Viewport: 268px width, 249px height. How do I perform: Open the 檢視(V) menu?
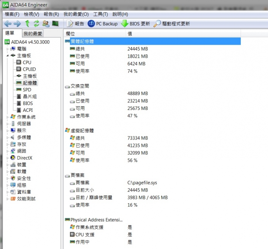tap(31, 14)
